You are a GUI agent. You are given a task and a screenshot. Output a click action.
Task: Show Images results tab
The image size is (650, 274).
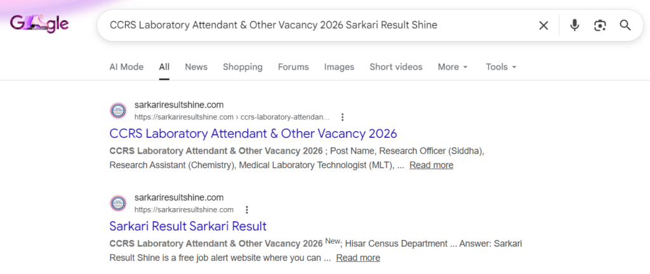[x=339, y=66]
